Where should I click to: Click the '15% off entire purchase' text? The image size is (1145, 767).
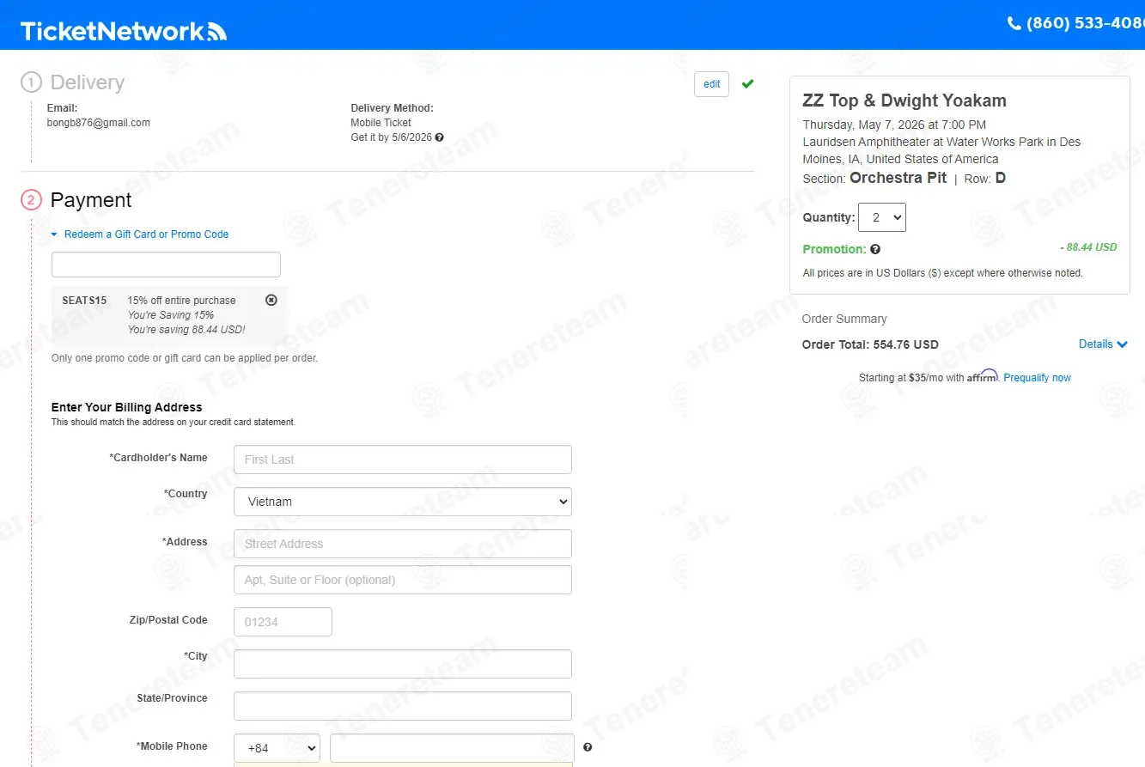(x=181, y=301)
